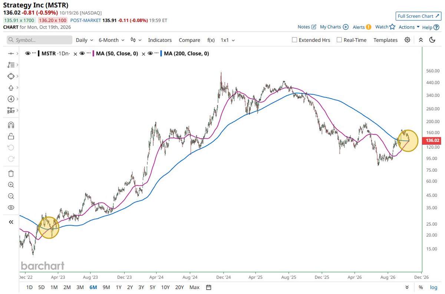Hide the MSTR price series eye icon
Screen dimensions: 445x294
coord(28,54)
